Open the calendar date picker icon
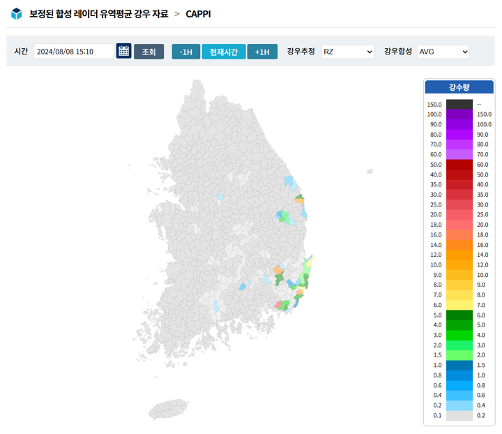 click(123, 51)
